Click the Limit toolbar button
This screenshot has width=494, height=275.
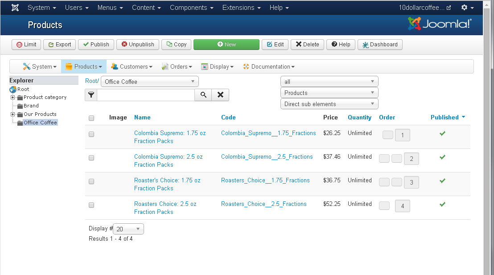(x=26, y=45)
